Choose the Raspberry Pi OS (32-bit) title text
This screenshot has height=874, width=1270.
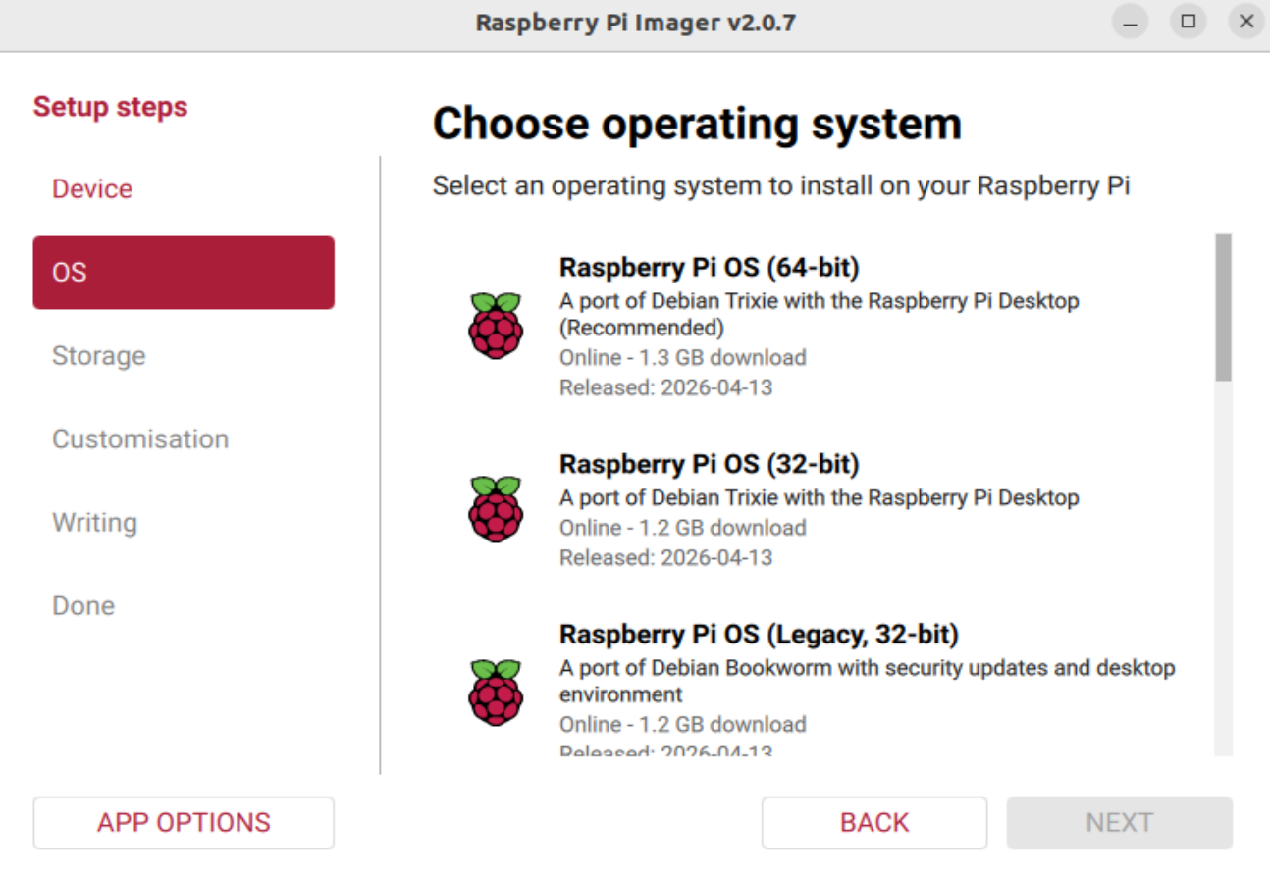(709, 463)
